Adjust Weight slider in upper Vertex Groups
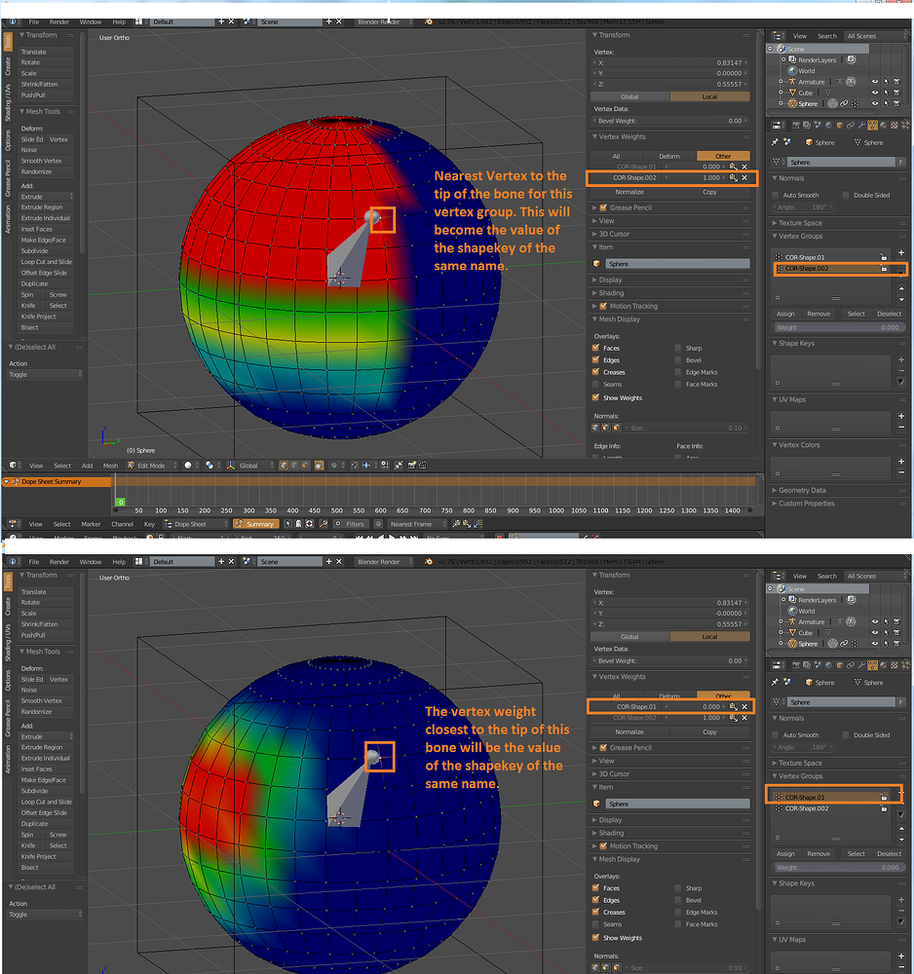This screenshot has width=914, height=974. tap(838, 327)
